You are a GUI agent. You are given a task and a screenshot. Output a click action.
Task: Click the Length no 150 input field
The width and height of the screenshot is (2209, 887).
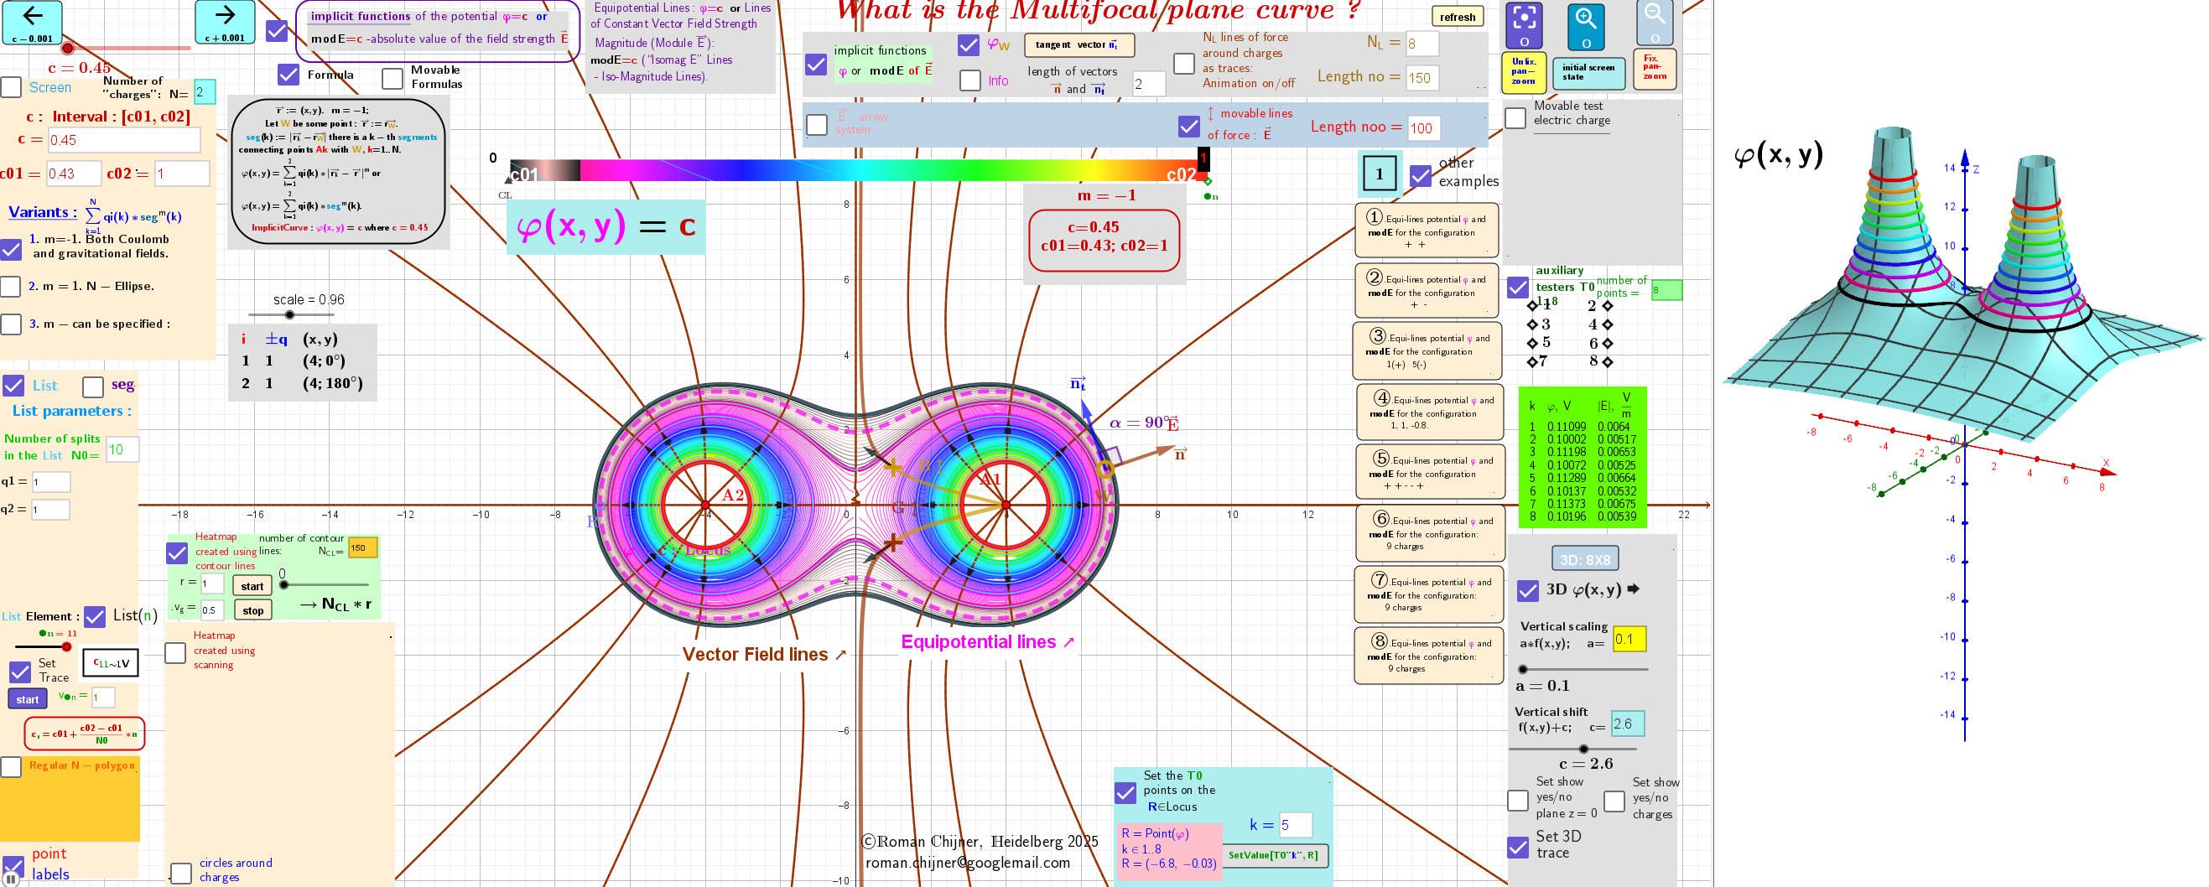[x=1421, y=78]
